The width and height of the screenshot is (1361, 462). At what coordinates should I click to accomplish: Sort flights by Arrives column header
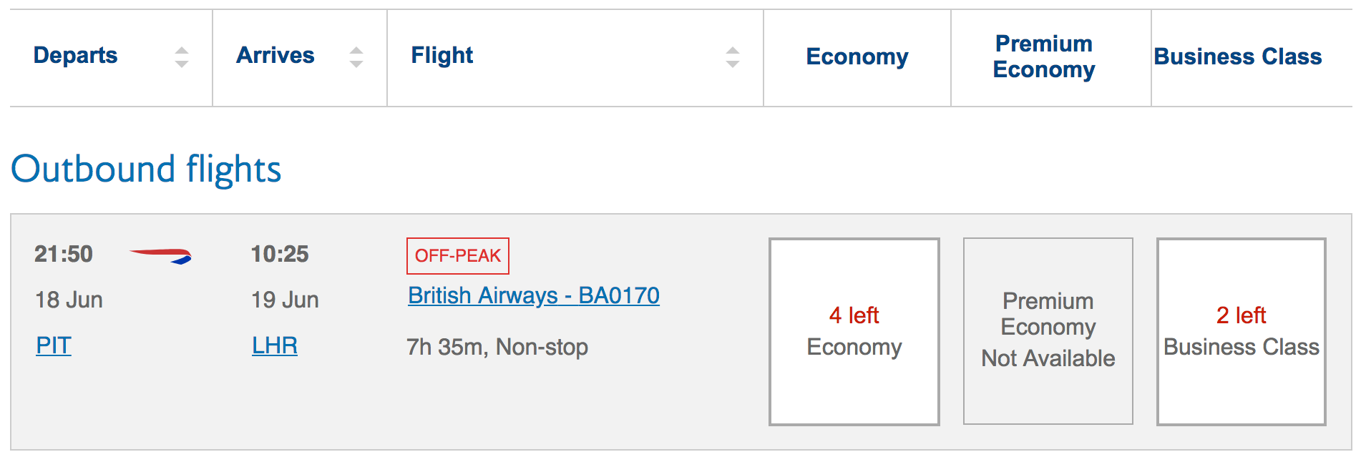coord(275,56)
